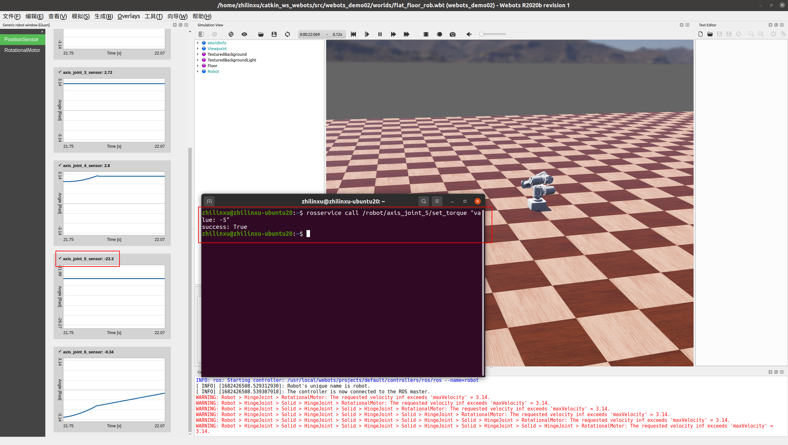The height and width of the screenshot is (445, 788).
Task: Toggle the axis_joint_6_sensor checkbox off
Action: point(60,351)
